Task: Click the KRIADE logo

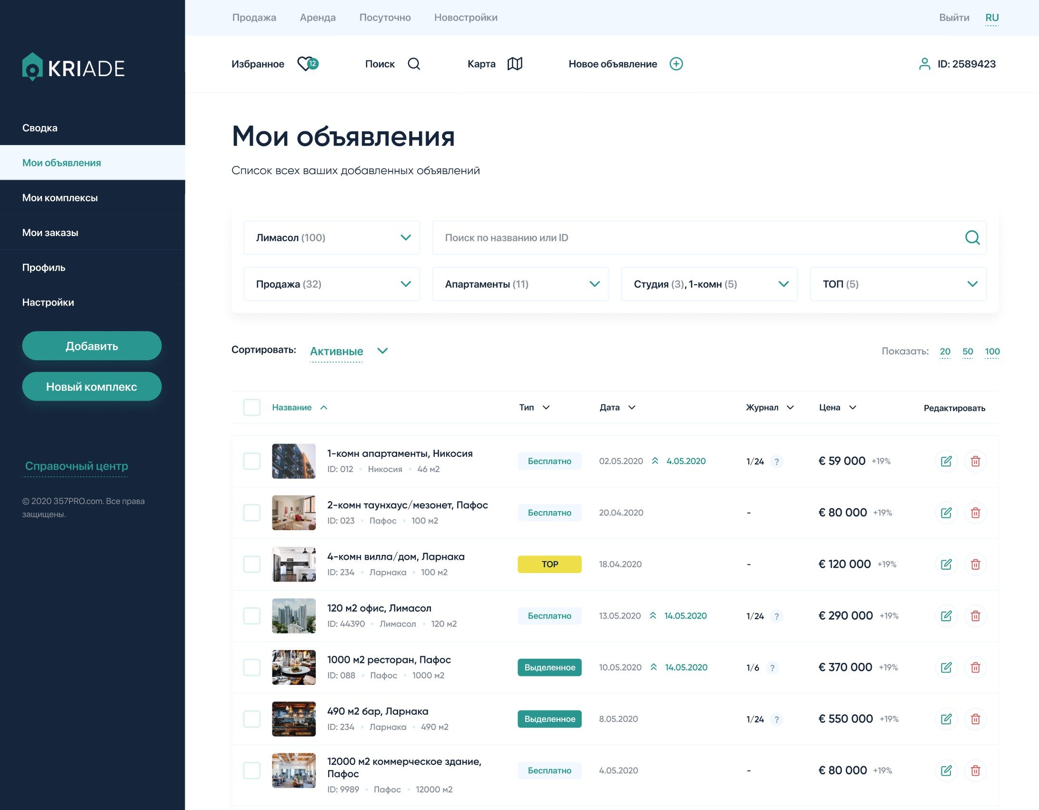Action: (73, 68)
